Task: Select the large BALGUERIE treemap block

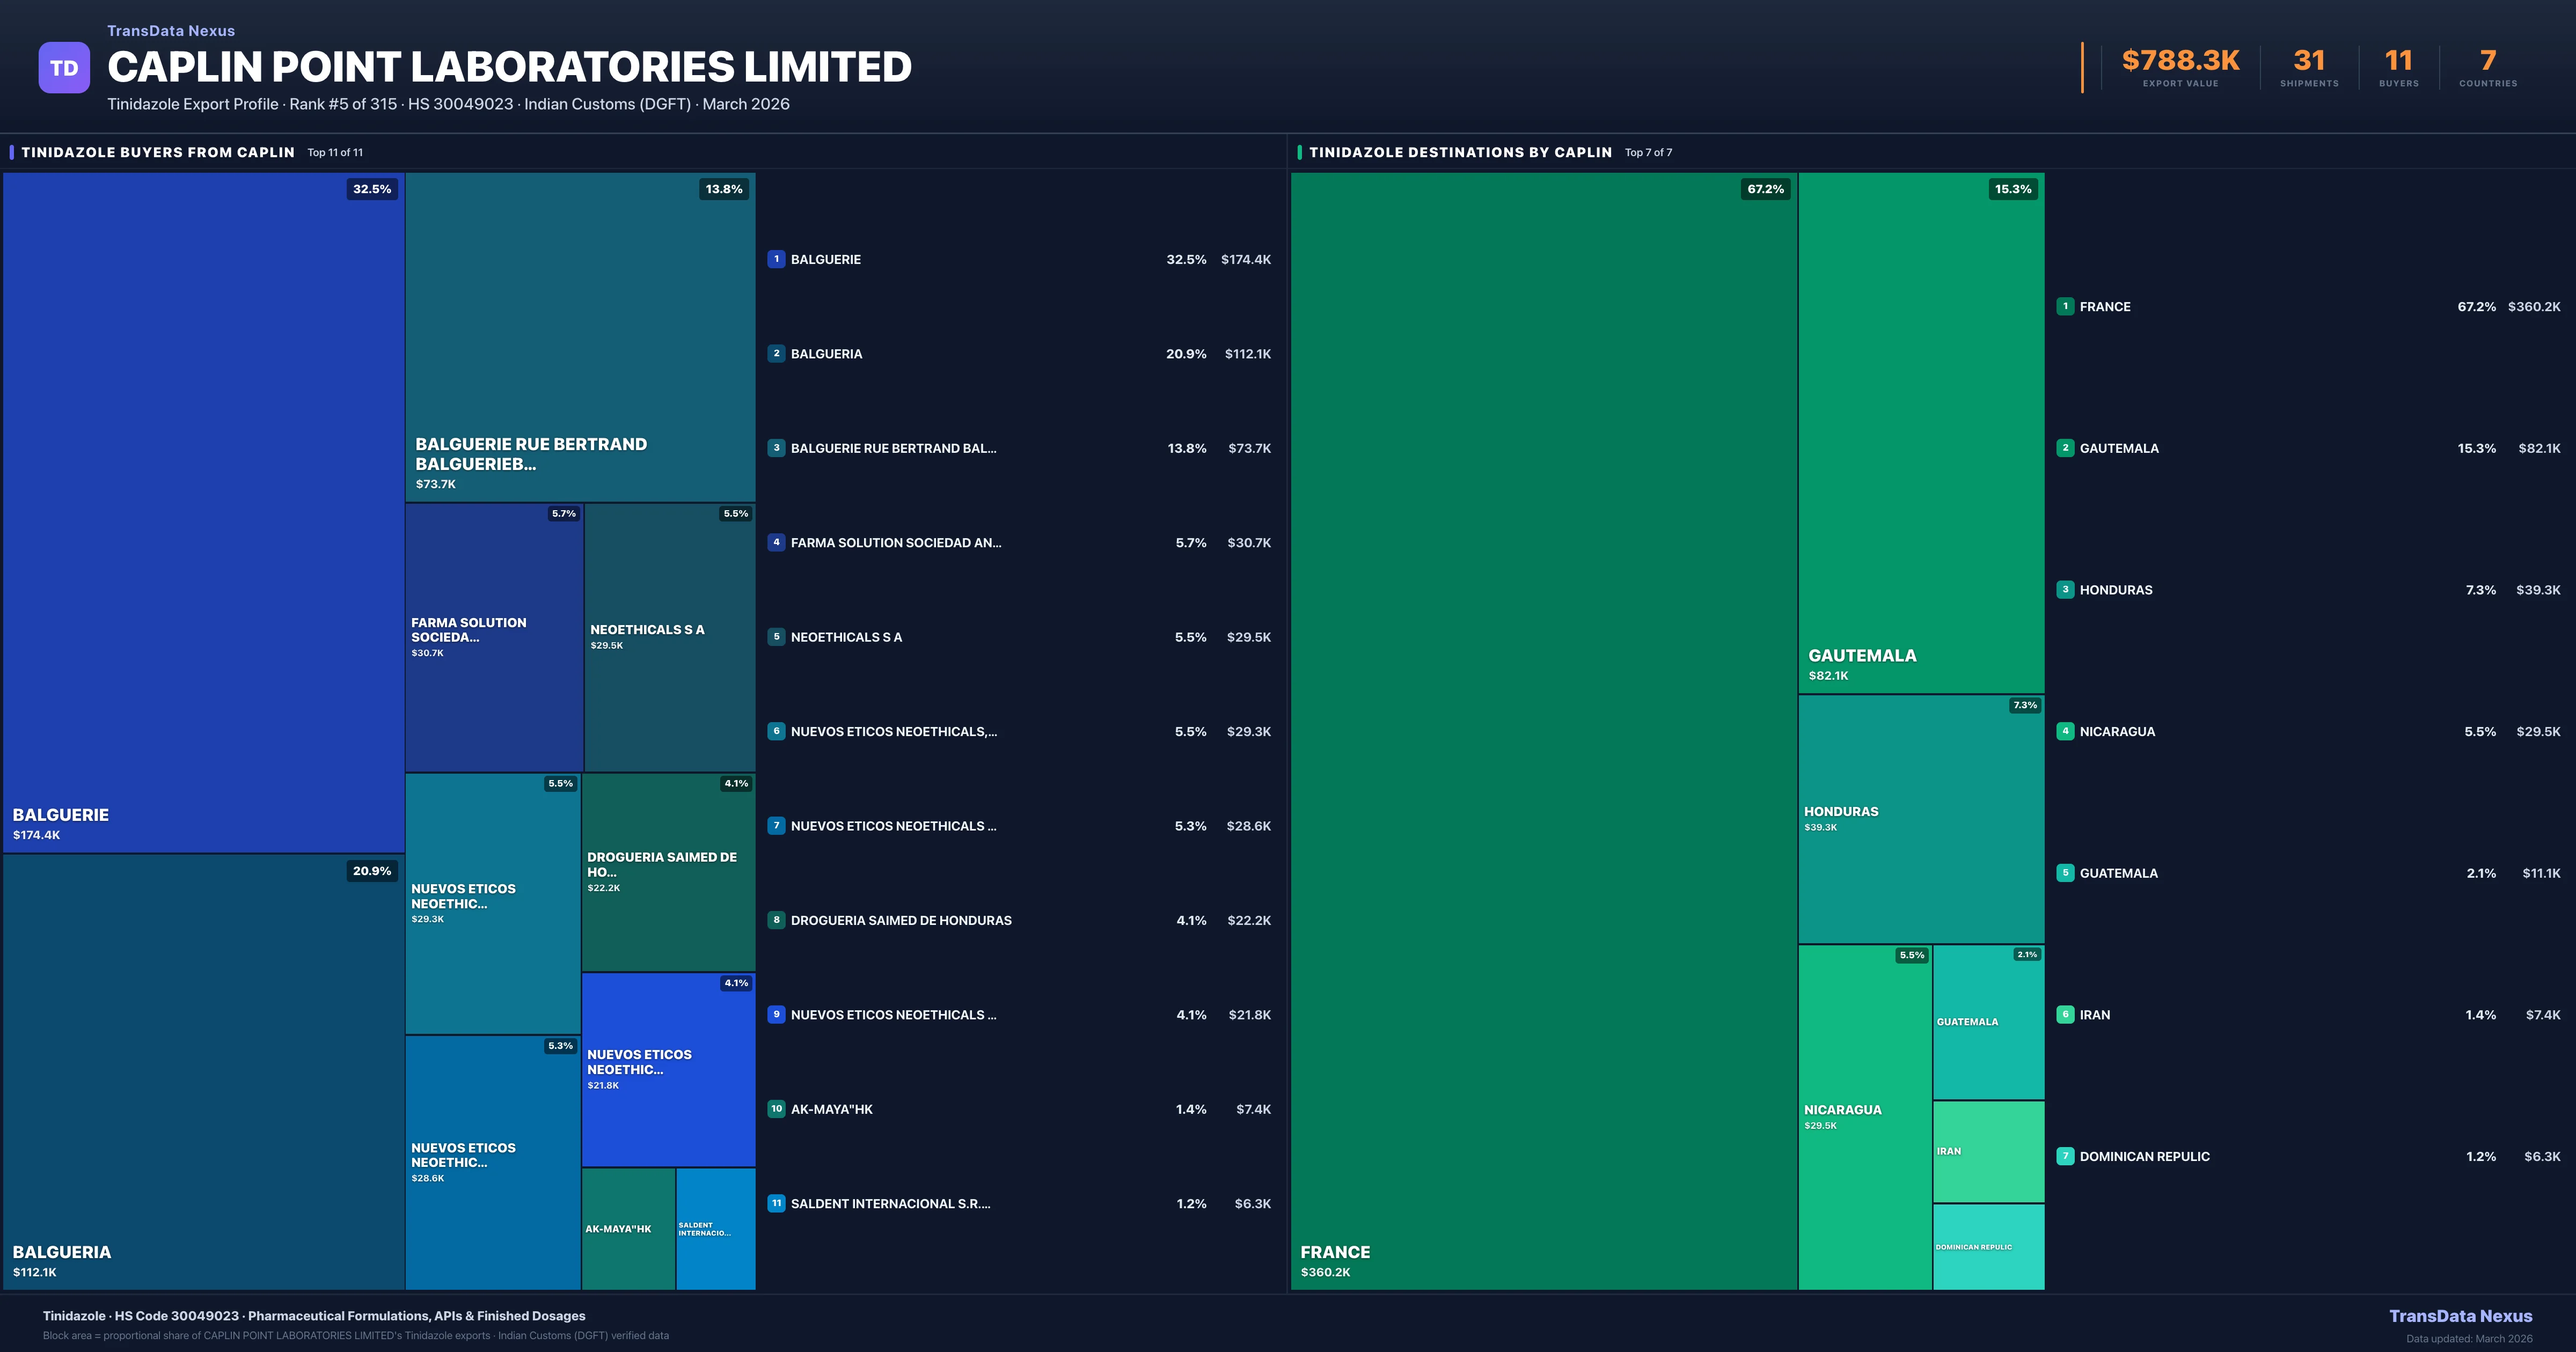Action: point(203,512)
